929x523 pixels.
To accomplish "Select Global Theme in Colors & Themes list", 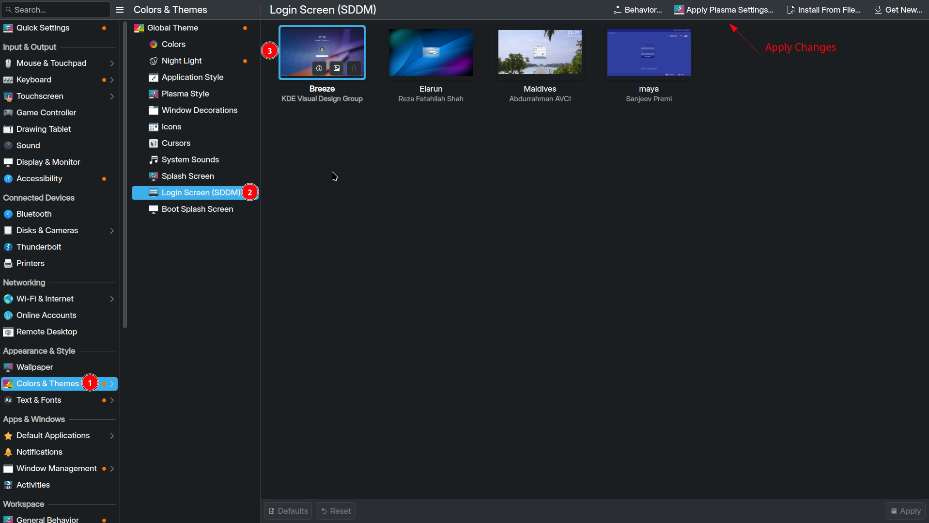I will click(172, 28).
